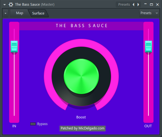Image resolution: width=162 pixels, height=137 pixels.
Task: Open the plugin settings gear icon
Action: click(x=11, y=5)
